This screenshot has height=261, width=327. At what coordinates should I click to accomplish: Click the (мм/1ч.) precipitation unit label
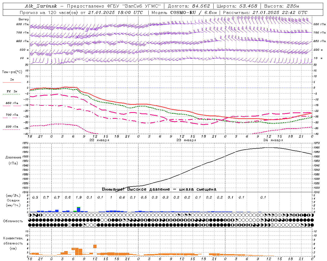13,205
